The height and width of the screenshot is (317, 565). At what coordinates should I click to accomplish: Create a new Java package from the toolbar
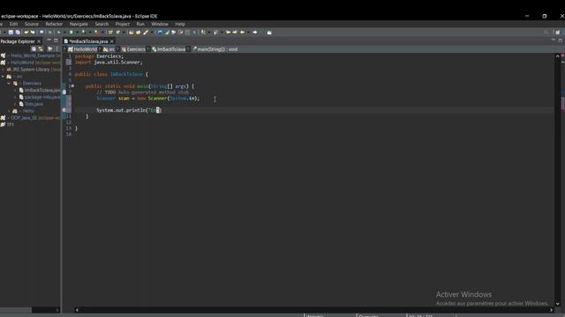pos(110,33)
